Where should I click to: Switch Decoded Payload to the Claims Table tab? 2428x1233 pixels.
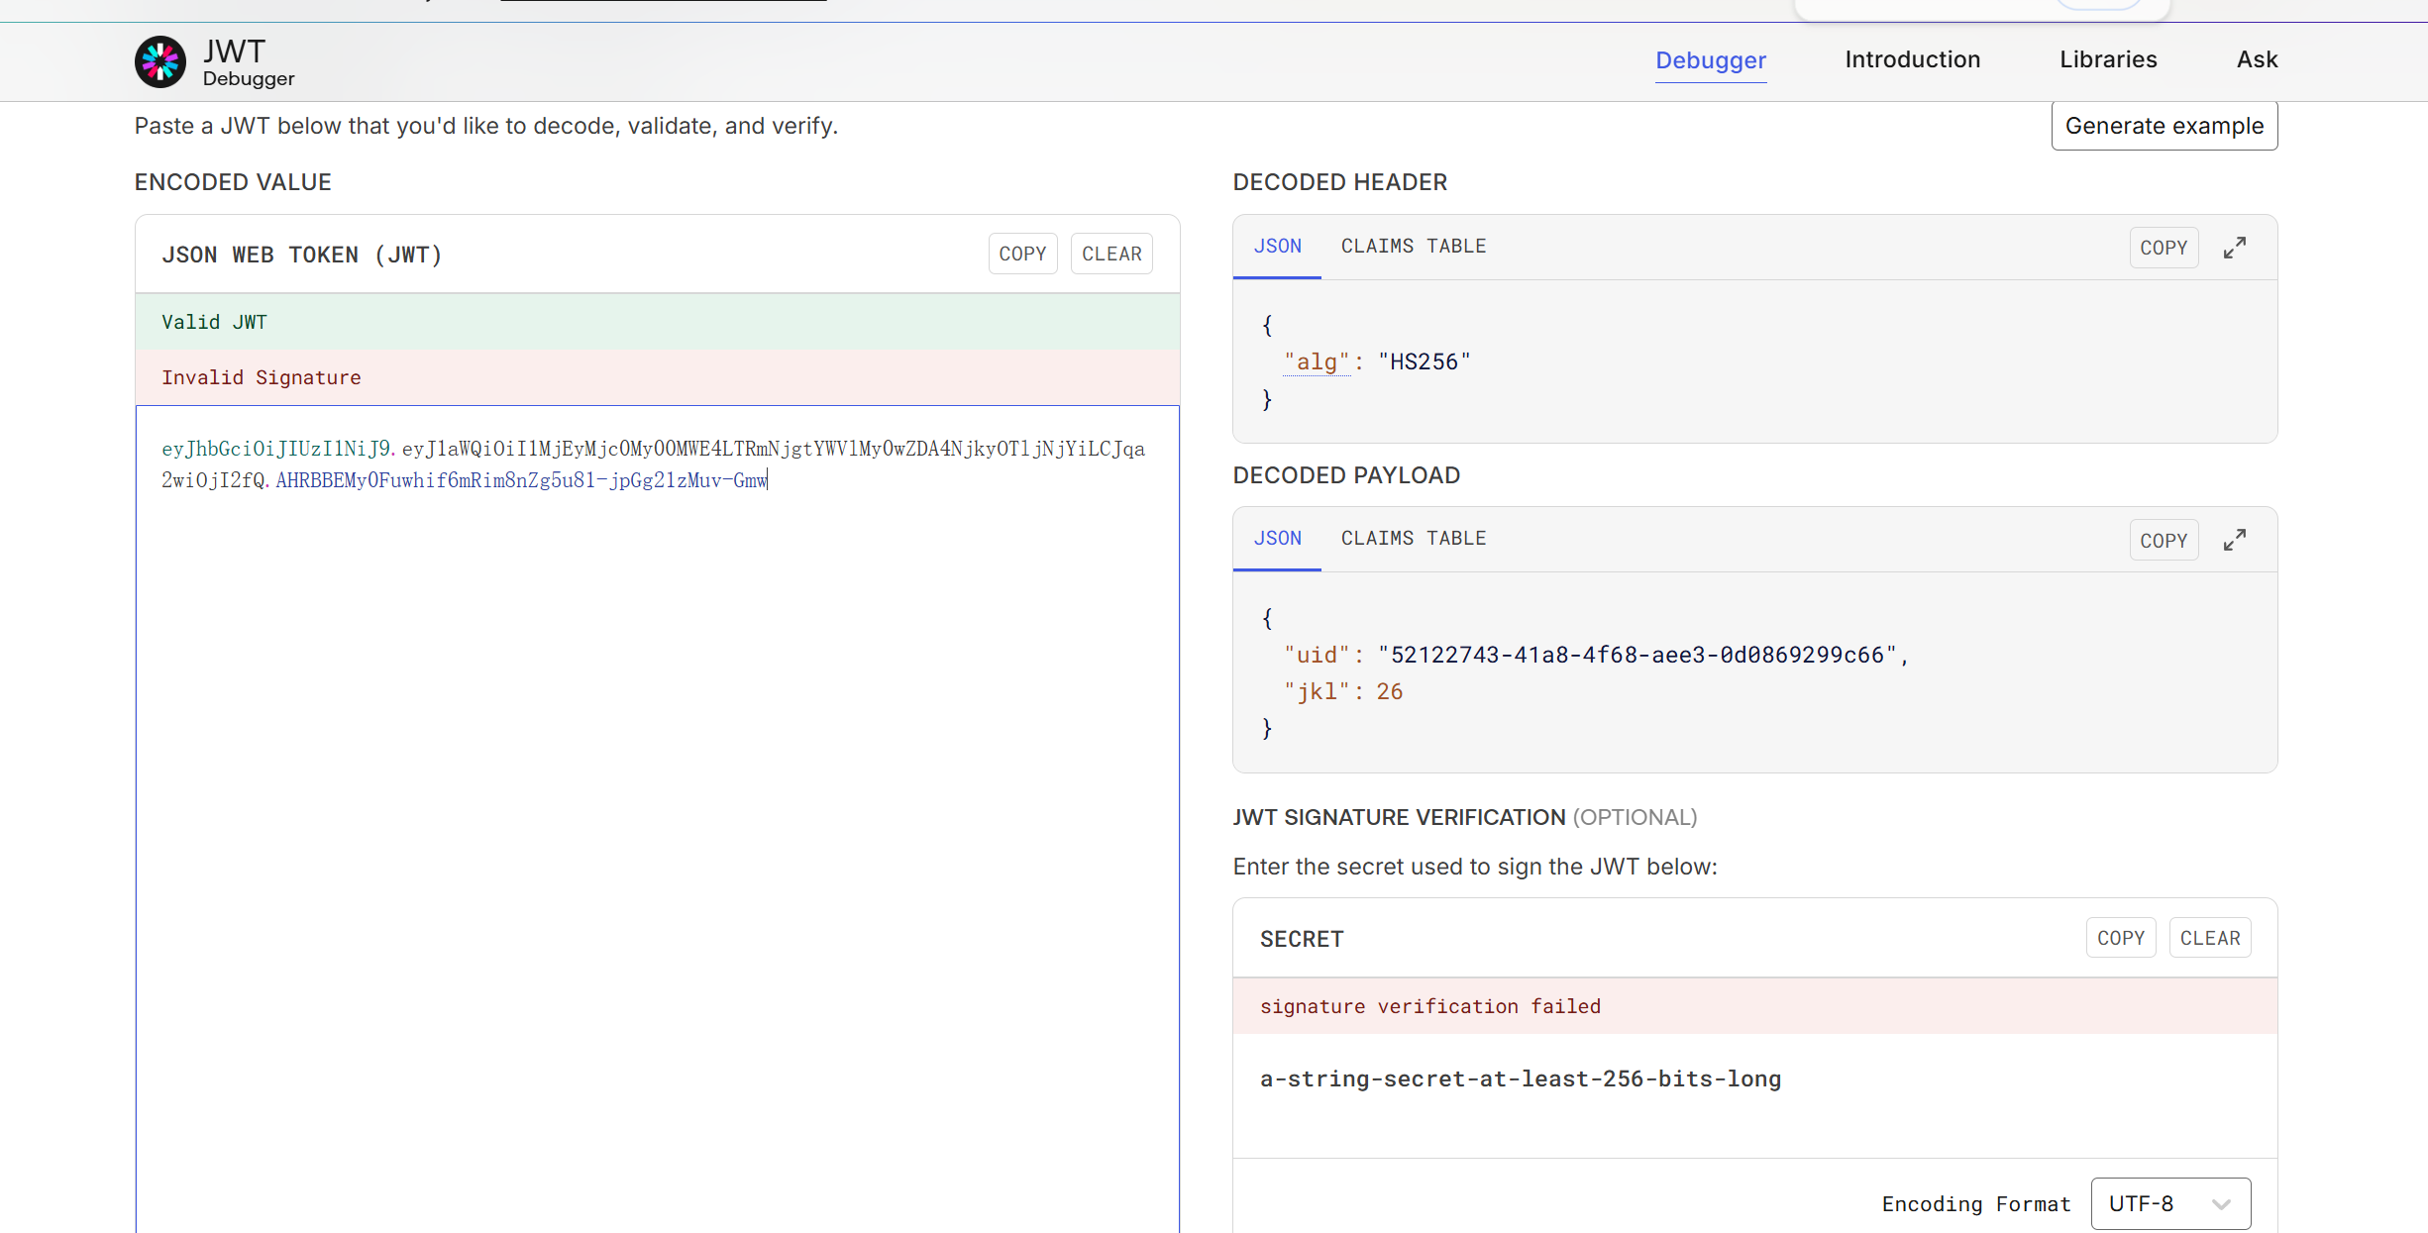coord(1413,538)
